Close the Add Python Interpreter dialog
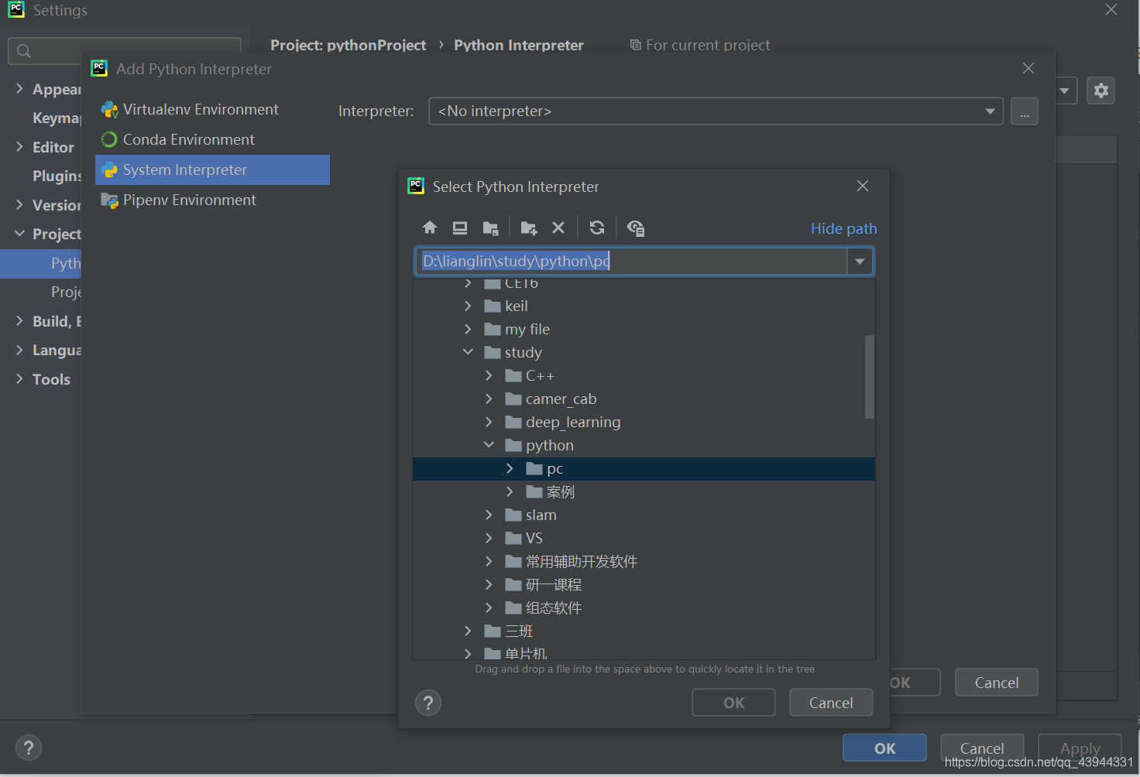Screen dimensions: 1140x777 click(x=1028, y=68)
